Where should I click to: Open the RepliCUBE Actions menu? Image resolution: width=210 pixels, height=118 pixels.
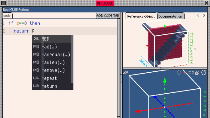pos(16,10)
